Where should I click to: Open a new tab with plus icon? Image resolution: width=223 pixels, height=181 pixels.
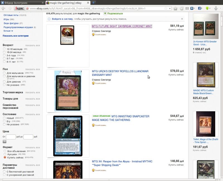(93, 3)
